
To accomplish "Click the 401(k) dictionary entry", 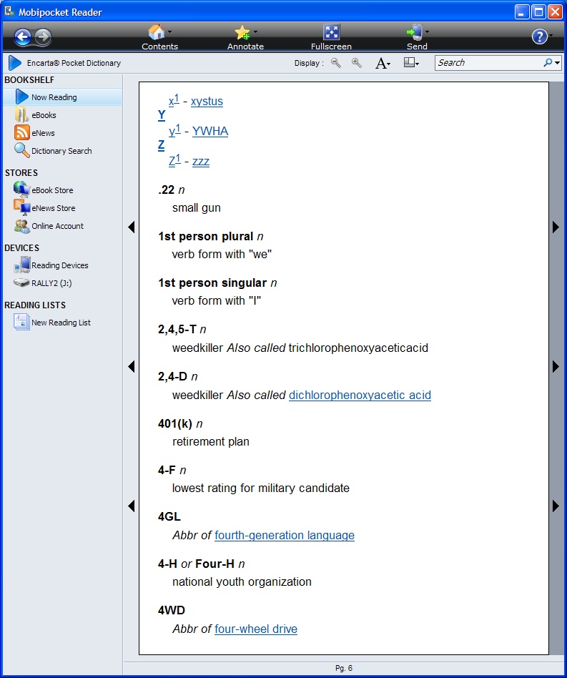I will 175,423.
